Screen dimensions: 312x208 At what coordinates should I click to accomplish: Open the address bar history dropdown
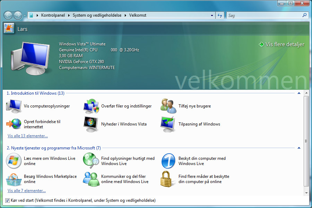click(x=212, y=15)
